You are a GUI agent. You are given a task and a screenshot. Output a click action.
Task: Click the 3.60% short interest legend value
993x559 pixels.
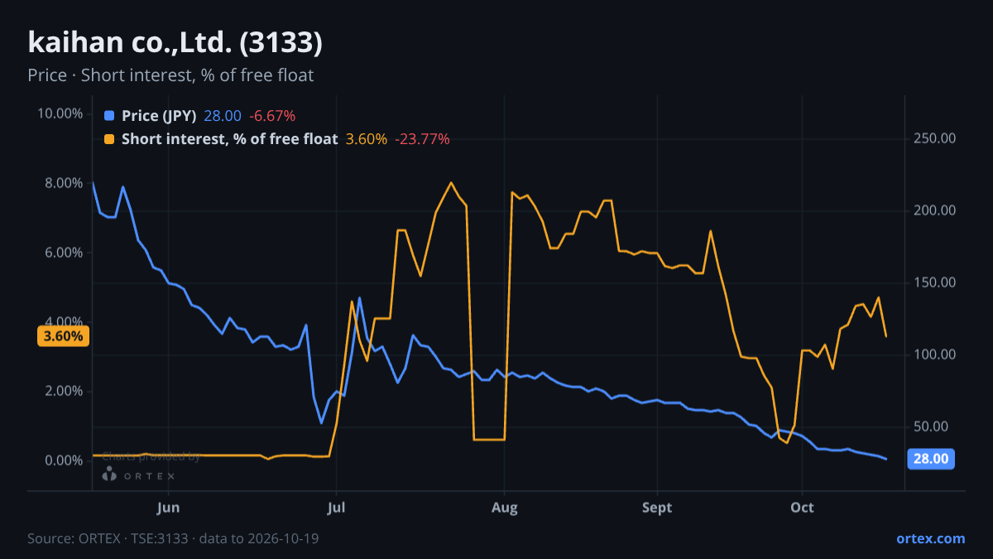(366, 139)
